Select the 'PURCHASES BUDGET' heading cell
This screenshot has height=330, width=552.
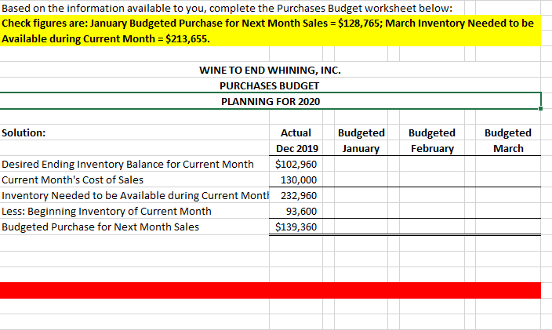[269, 85]
